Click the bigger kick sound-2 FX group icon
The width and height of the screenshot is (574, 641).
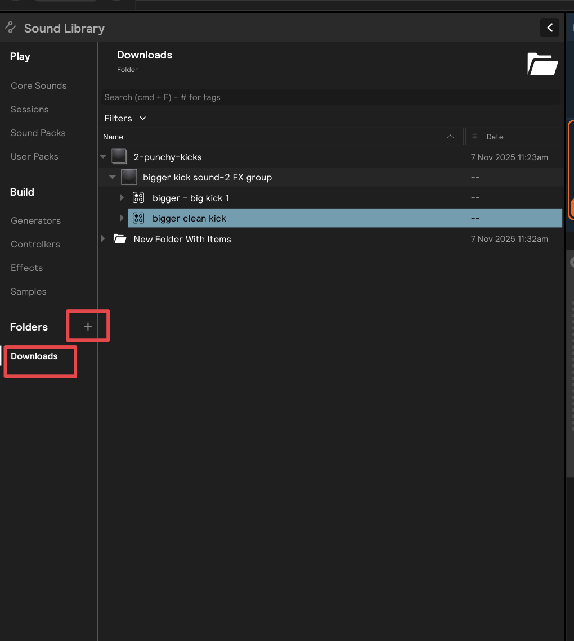[x=129, y=177]
